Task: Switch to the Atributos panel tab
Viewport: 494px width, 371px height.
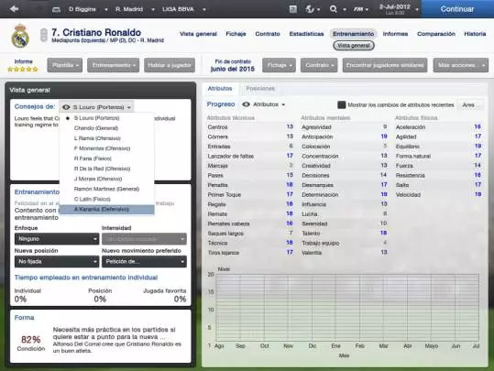Action: coord(220,89)
